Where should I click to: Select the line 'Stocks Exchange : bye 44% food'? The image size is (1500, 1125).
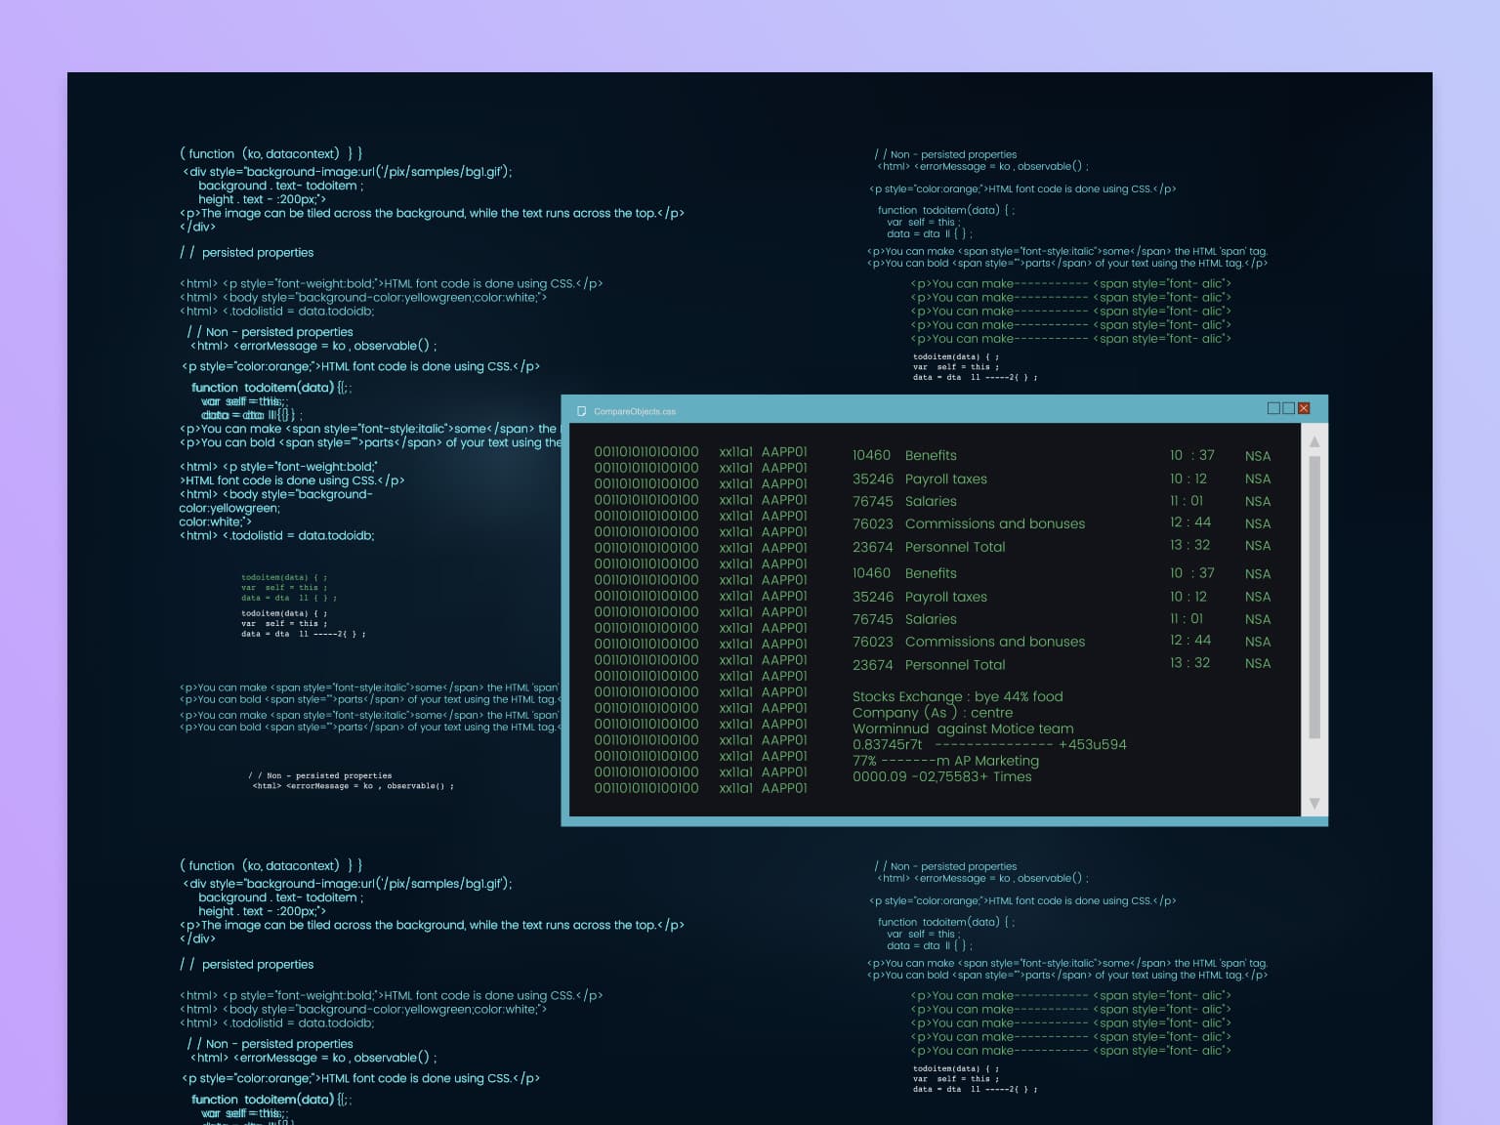coord(958,697)
